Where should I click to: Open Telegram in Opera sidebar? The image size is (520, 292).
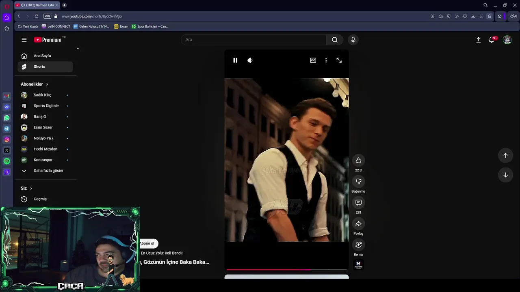pyautogui.click(x=6, y=129)
